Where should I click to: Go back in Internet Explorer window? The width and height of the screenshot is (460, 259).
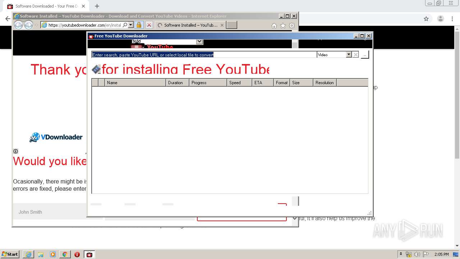pos(18,25)
